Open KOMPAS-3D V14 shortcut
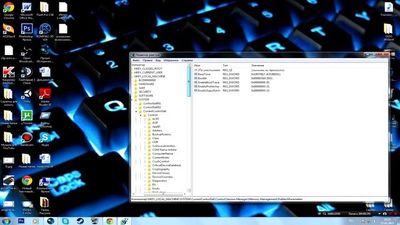The image size is (400, 225). [45, 32]
